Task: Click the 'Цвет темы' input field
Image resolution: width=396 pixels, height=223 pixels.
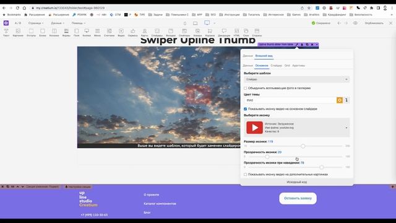Action: (290, 100)
